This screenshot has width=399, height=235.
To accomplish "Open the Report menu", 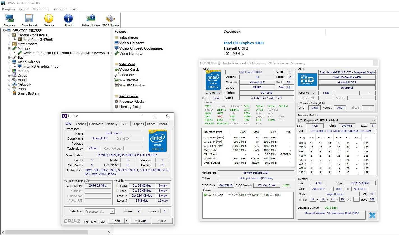I will point(24,9).
